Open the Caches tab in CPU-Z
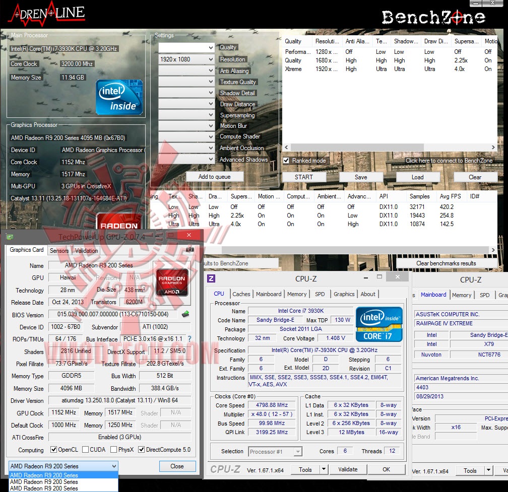The height and width of the screenshot is (492, 508). [x=241, y=294]
